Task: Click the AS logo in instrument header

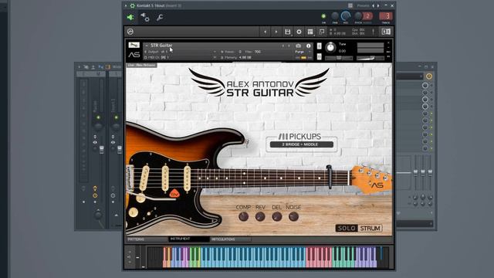Action: [134, 55]
